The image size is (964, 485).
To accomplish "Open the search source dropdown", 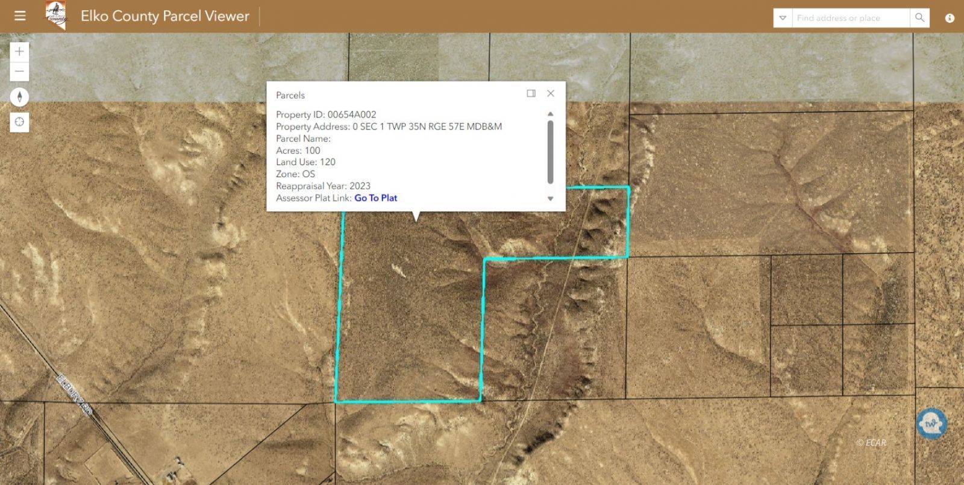I will tap(783, 18).
